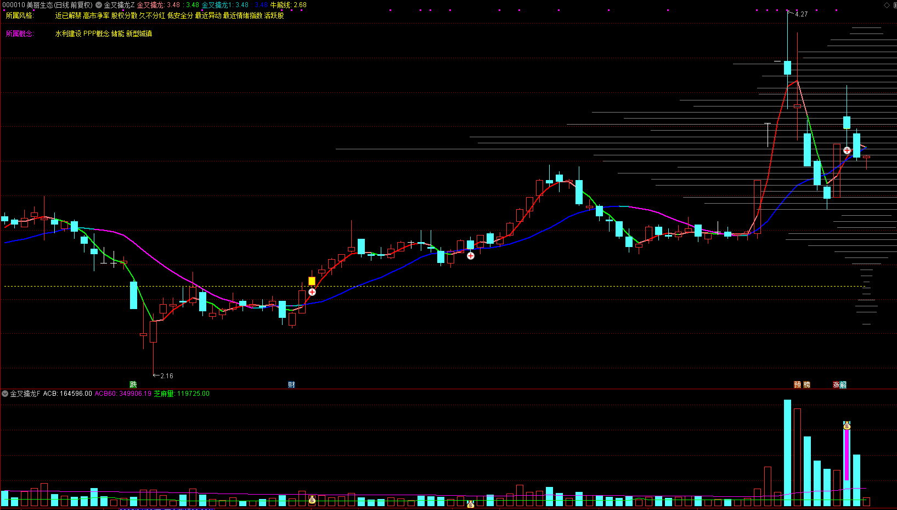This screenshot has height=510, width=897.
Task: Click the money bag atop the magenta volume bar
Action: 847,425
